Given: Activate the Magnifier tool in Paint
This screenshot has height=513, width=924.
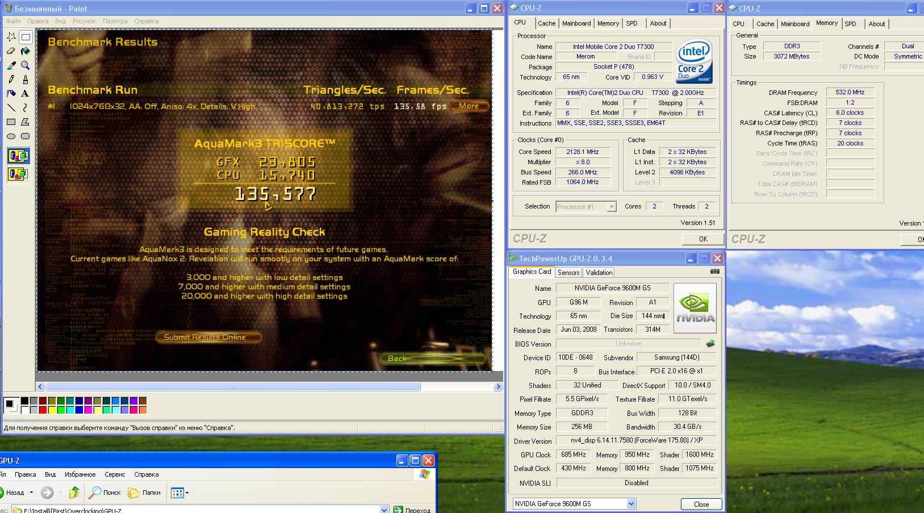Looking at the screenshot, I should [26, 65].
